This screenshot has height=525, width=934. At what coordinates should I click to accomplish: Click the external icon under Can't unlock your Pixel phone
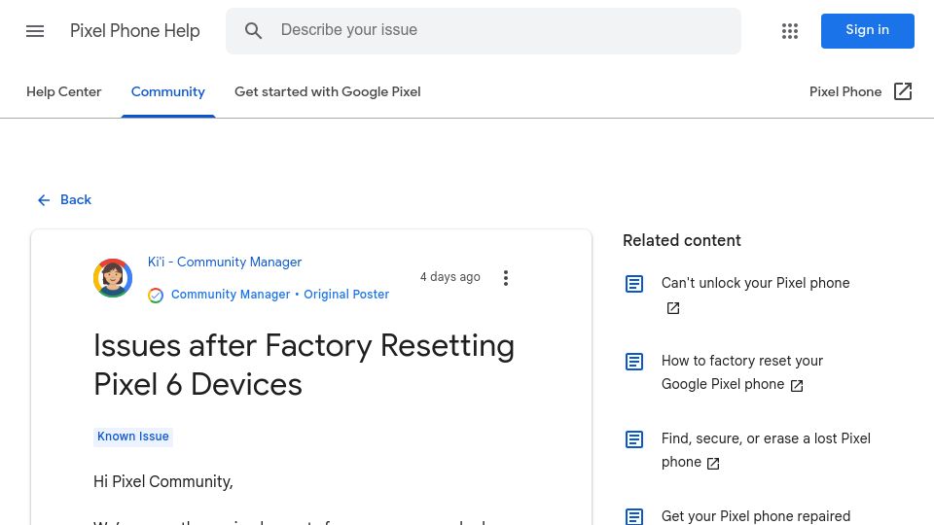[x=673, y=308]
